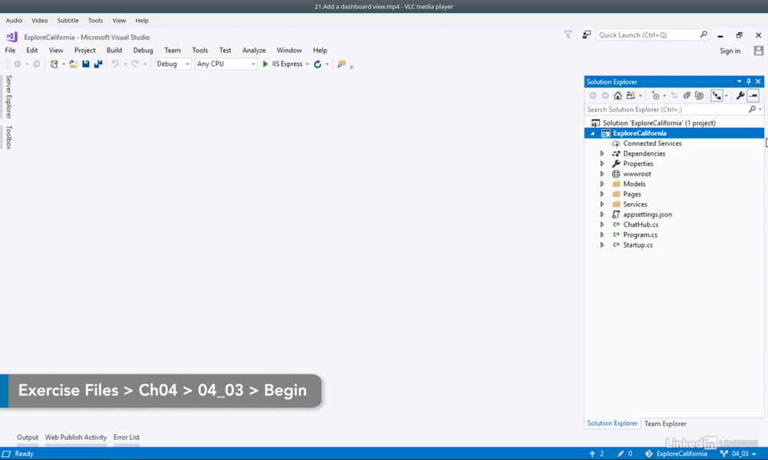Close the Solution Explorer panel
The image size is (768, 460).
tap(758, 81)
